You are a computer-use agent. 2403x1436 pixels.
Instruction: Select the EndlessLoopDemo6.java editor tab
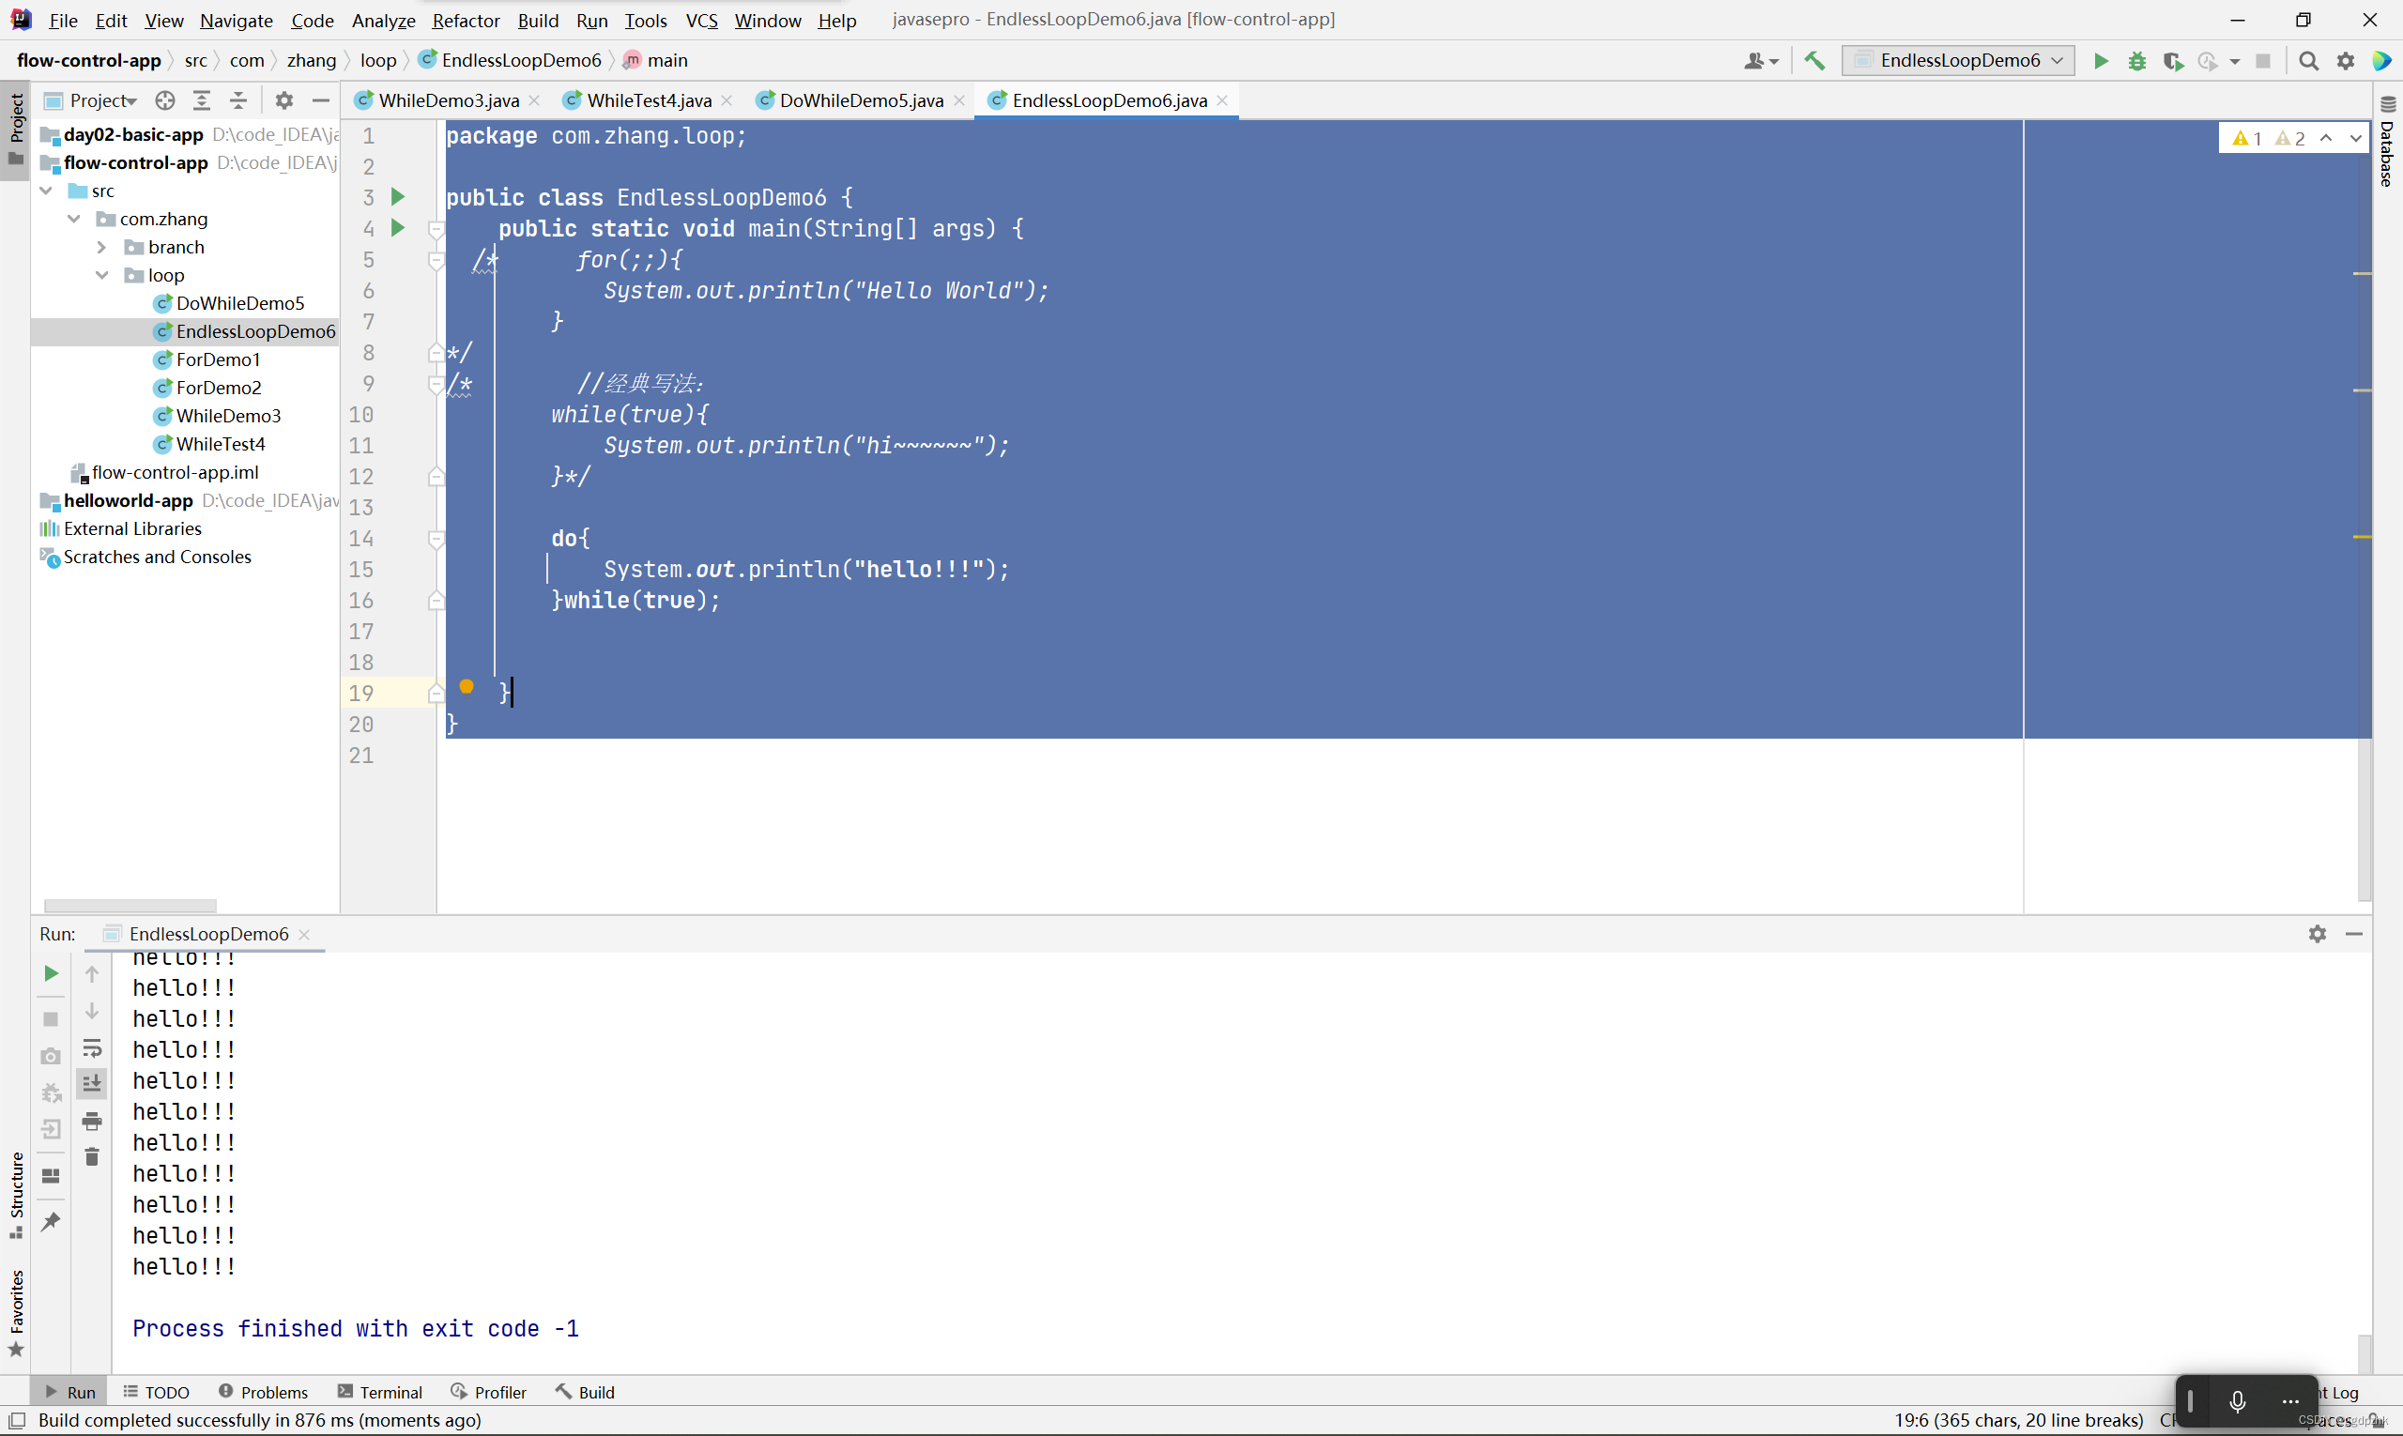[x=1108, y=100]
